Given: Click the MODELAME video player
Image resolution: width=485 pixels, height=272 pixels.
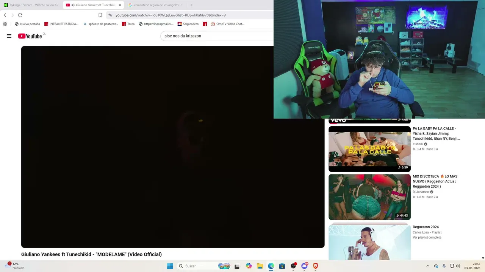Looking at the screenshot, I should (x=173, y=147).
